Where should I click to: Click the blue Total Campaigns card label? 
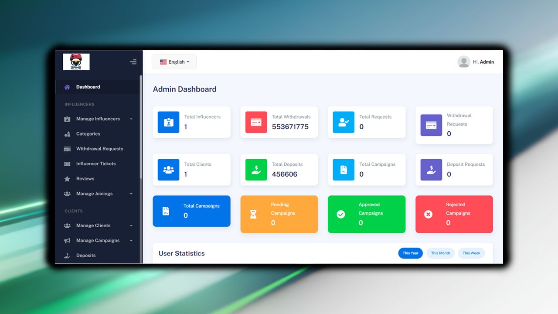point(202,206)
